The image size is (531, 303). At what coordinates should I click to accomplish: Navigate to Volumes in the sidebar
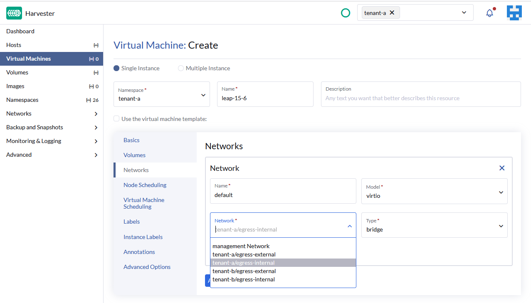[17, 72]
